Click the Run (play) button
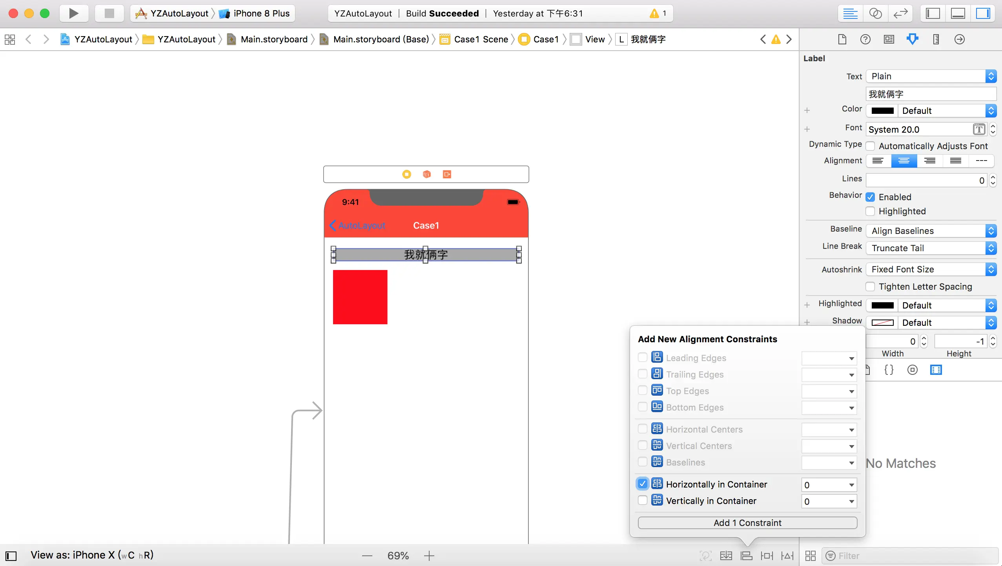 click(x=73, y=13)
